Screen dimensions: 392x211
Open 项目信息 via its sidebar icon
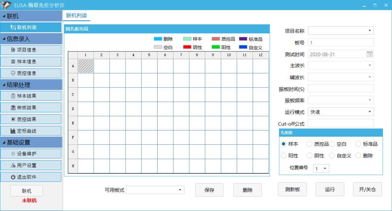[x=13, y=50]
